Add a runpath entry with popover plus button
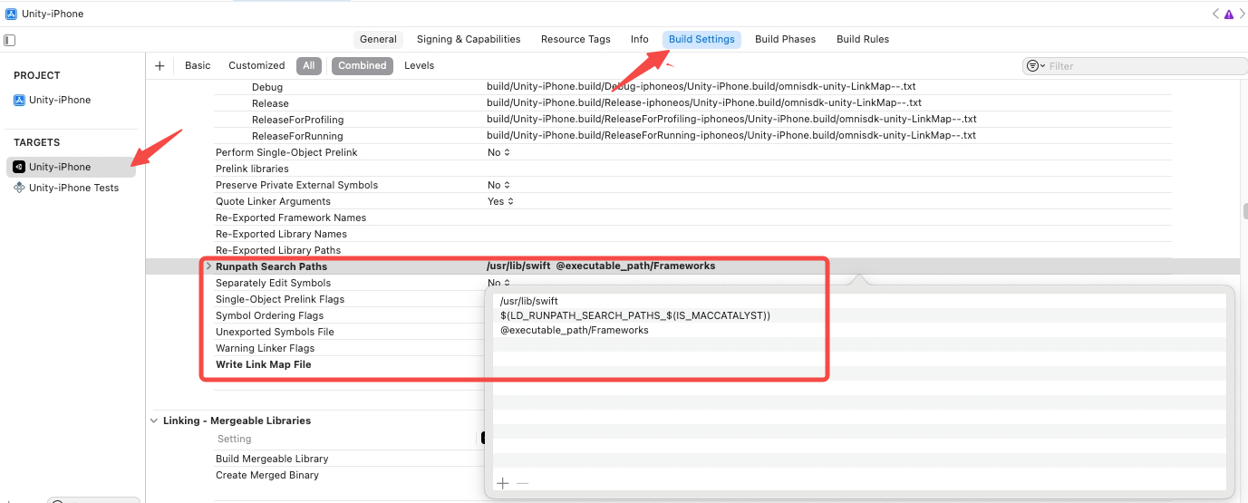The height and width of the screenshot is (503, 1248). point(503,483)
